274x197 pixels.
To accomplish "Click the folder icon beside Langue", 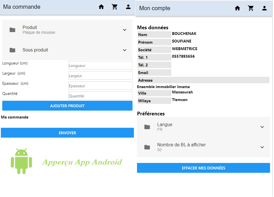I will [147, 127].
